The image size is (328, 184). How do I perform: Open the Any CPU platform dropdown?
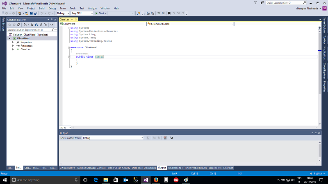pos(92,13)
